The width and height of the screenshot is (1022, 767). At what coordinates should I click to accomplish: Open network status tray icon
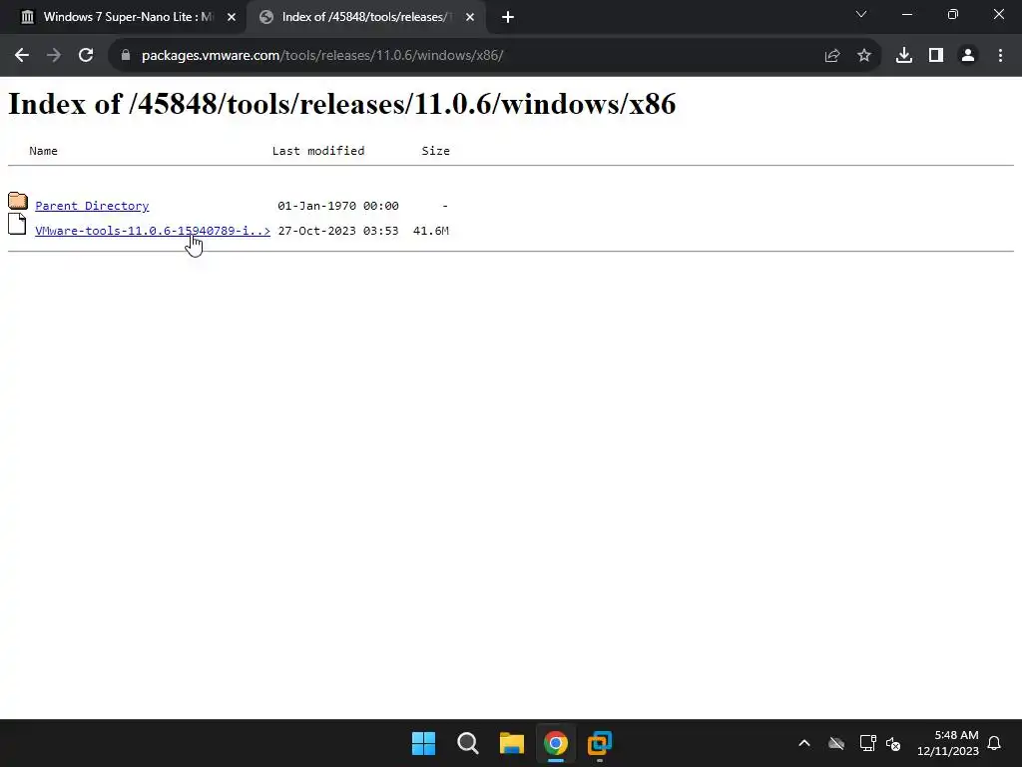coord(867,743)
